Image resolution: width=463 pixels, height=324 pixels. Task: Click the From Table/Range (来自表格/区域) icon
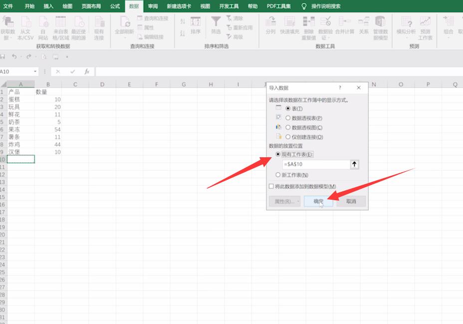(60, 22)
